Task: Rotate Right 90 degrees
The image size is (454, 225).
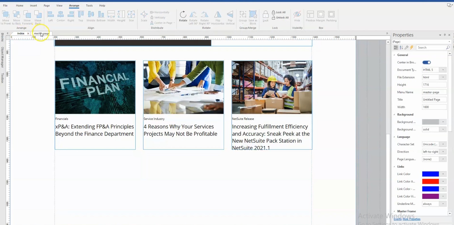Action: pos(205,14)
